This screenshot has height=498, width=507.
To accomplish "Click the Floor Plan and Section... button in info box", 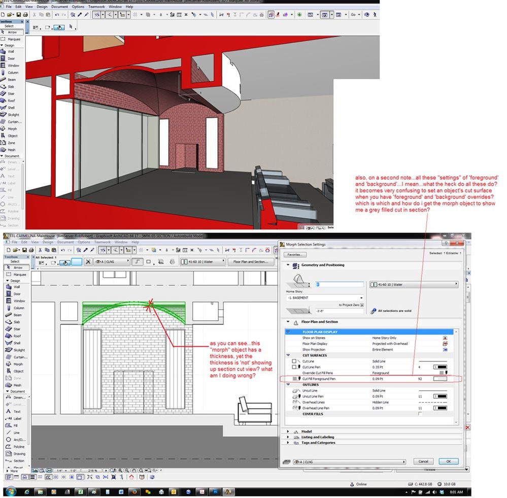I will point(251,261).
